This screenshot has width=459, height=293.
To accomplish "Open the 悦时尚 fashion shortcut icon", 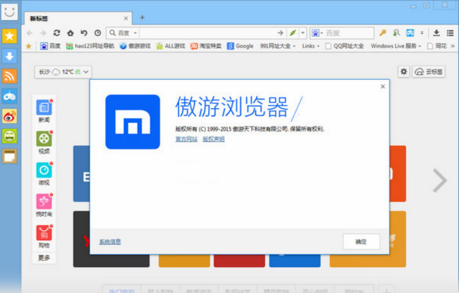I will point(44,201).
